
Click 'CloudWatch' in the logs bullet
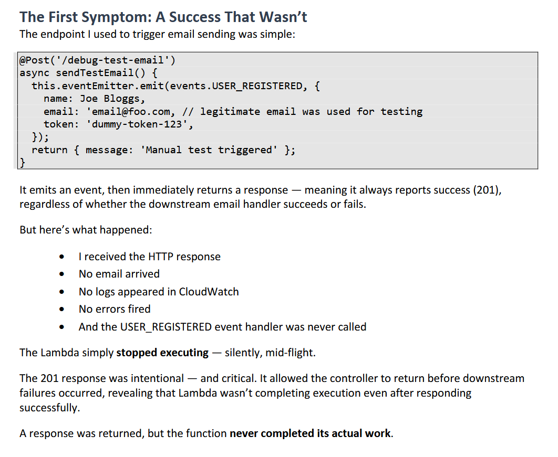point(209,291)
